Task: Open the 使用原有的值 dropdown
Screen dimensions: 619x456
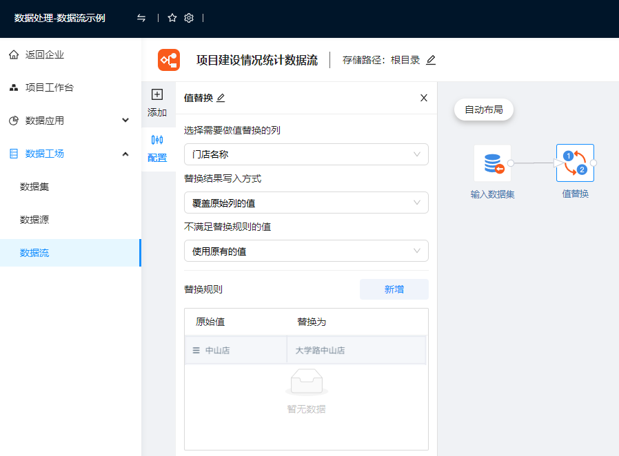Action: point(306,251)
